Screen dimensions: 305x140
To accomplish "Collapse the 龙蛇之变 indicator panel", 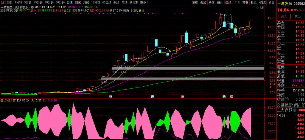I will pos(2,101).
